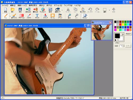Close the フィットプレビュー window

point(110,23)
